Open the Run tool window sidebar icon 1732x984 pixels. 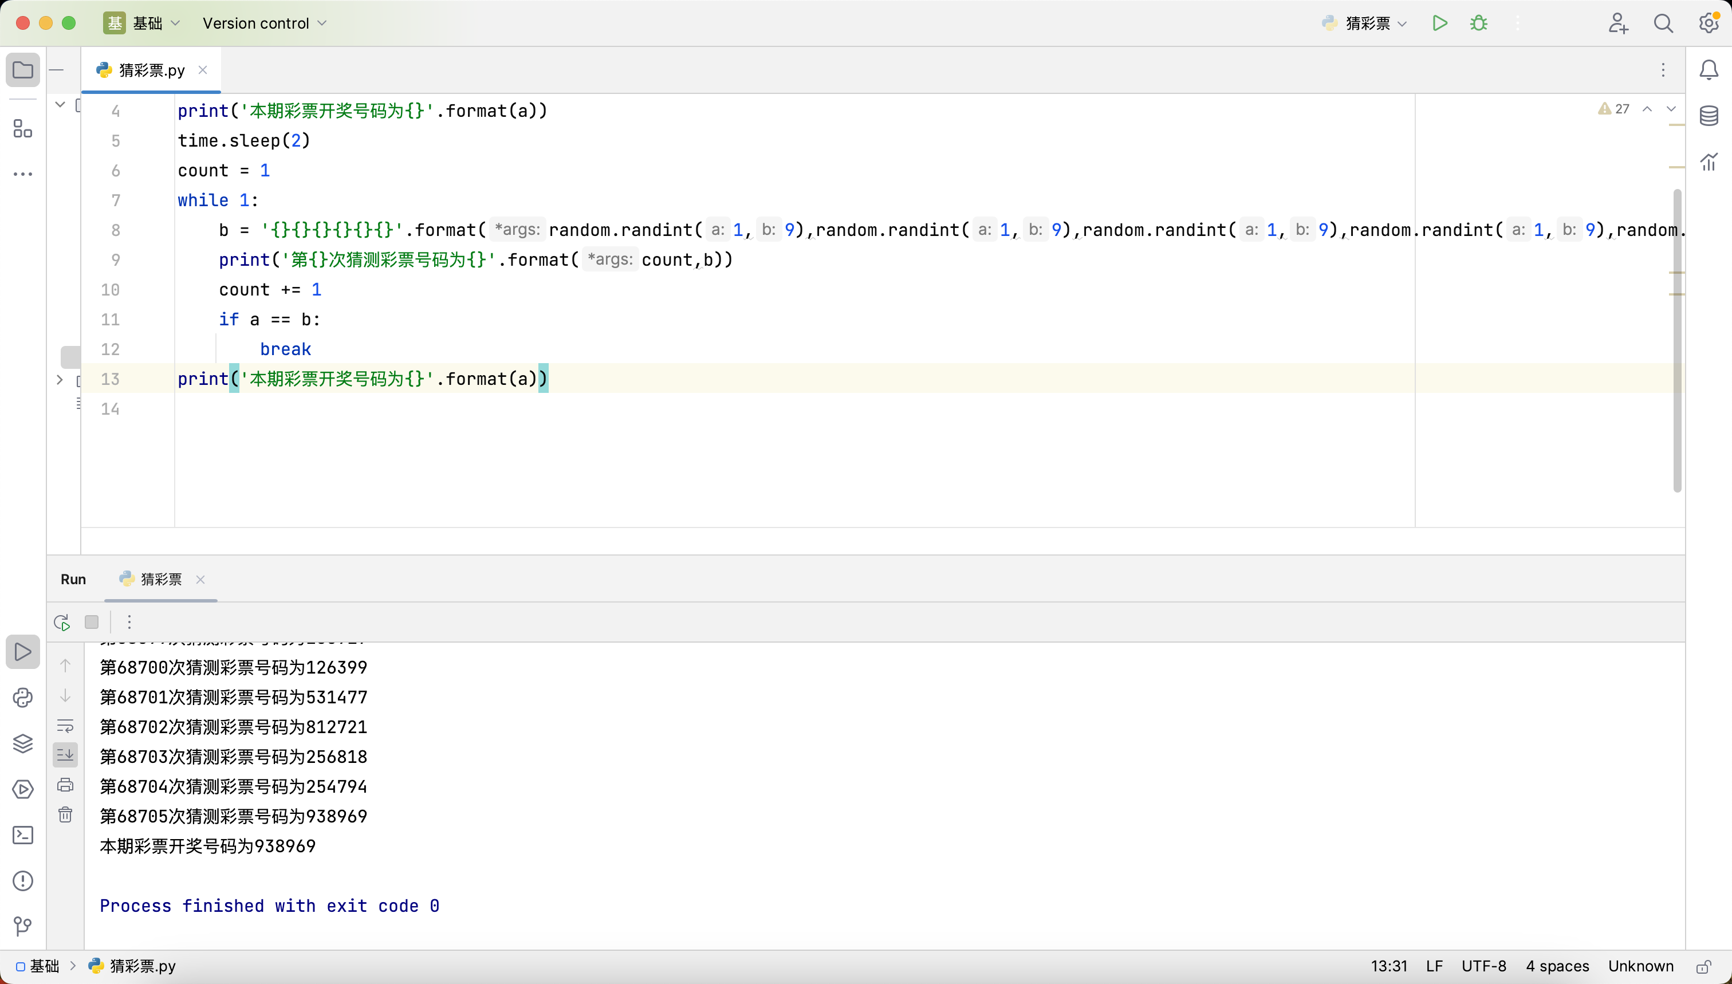coord(23,652)
